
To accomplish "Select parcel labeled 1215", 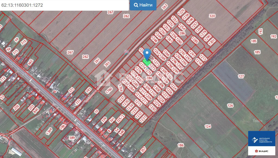I will 138,103.
